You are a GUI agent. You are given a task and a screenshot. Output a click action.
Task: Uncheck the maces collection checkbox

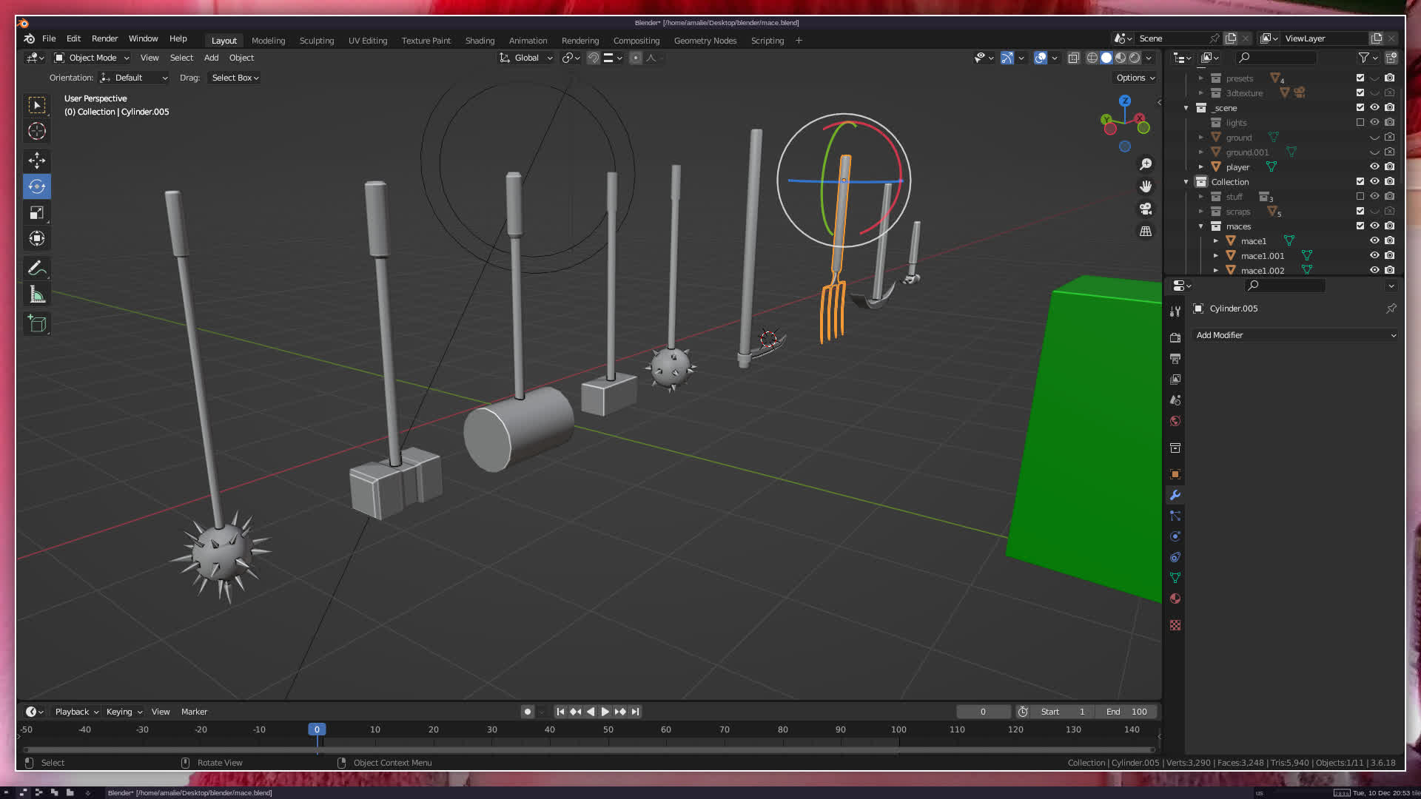[1360, 226]
